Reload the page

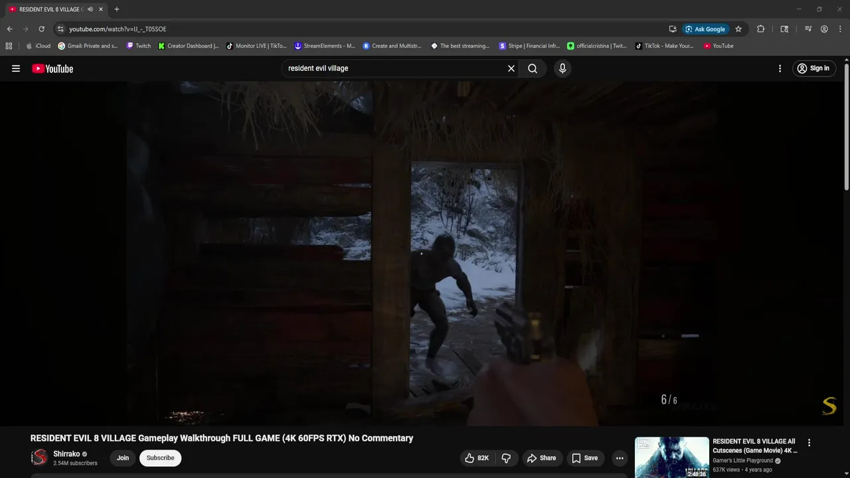tap(41, 29)
